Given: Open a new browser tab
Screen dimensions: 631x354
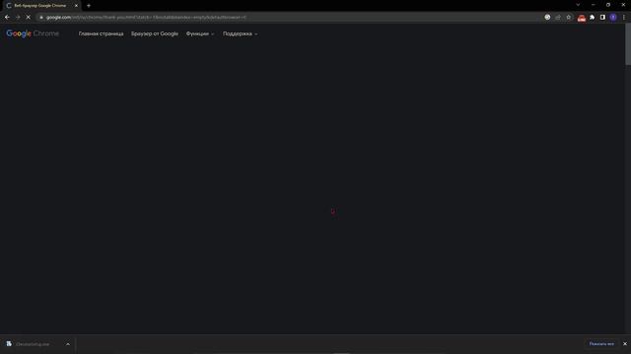Looking at the screenshot, I should (89, 6).
